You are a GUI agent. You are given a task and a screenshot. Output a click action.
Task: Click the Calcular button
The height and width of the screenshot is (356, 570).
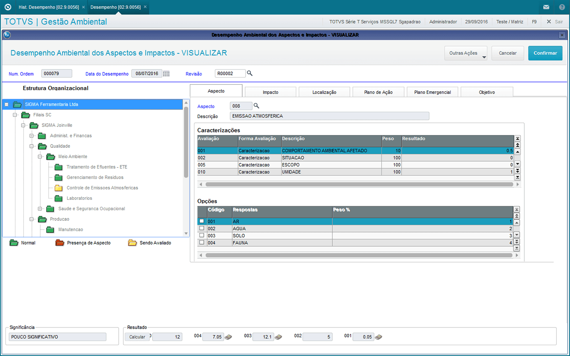137,337
